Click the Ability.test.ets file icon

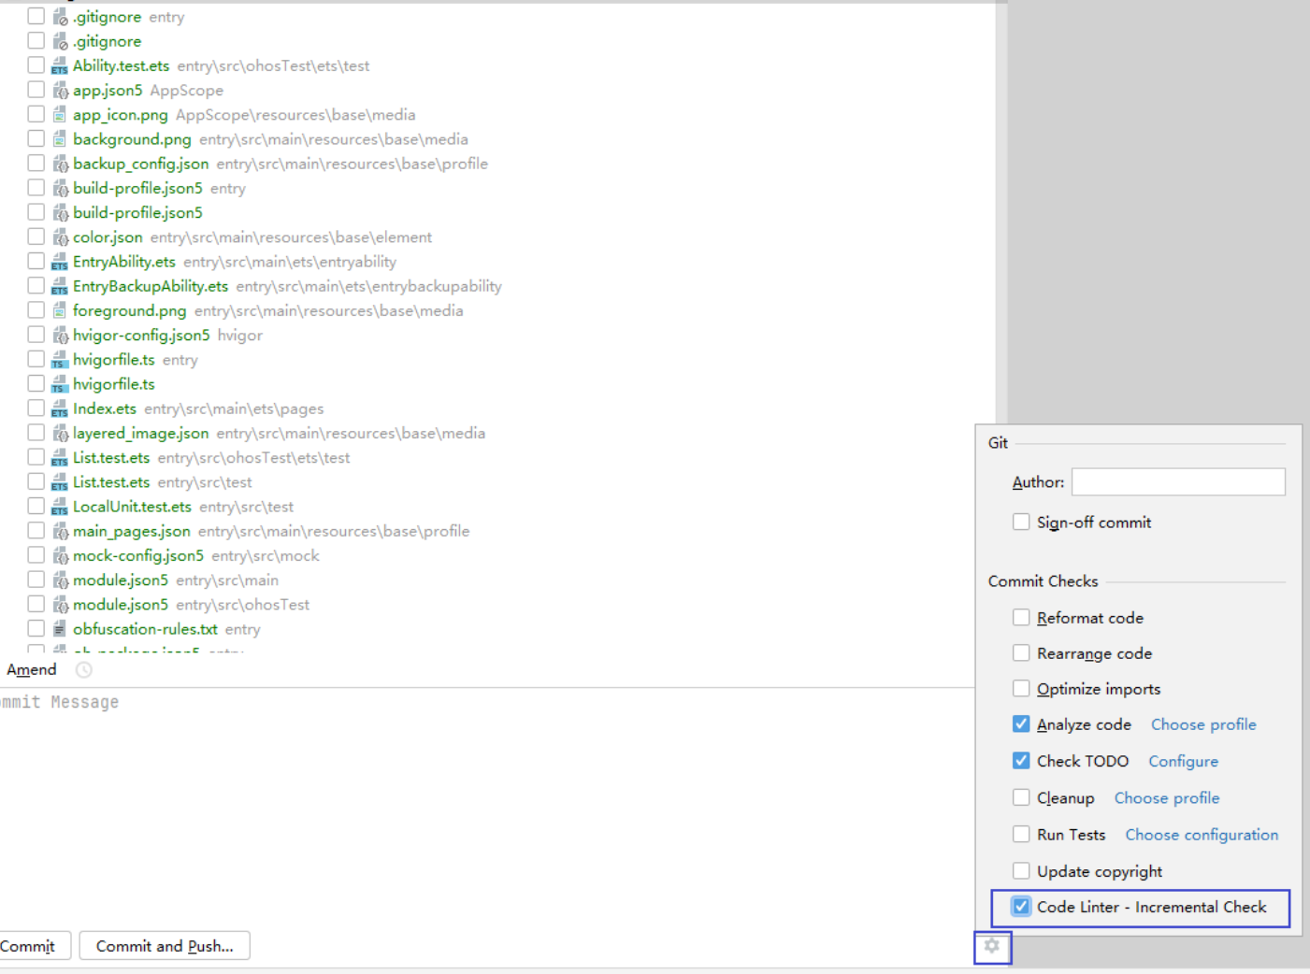click(60, 66)
